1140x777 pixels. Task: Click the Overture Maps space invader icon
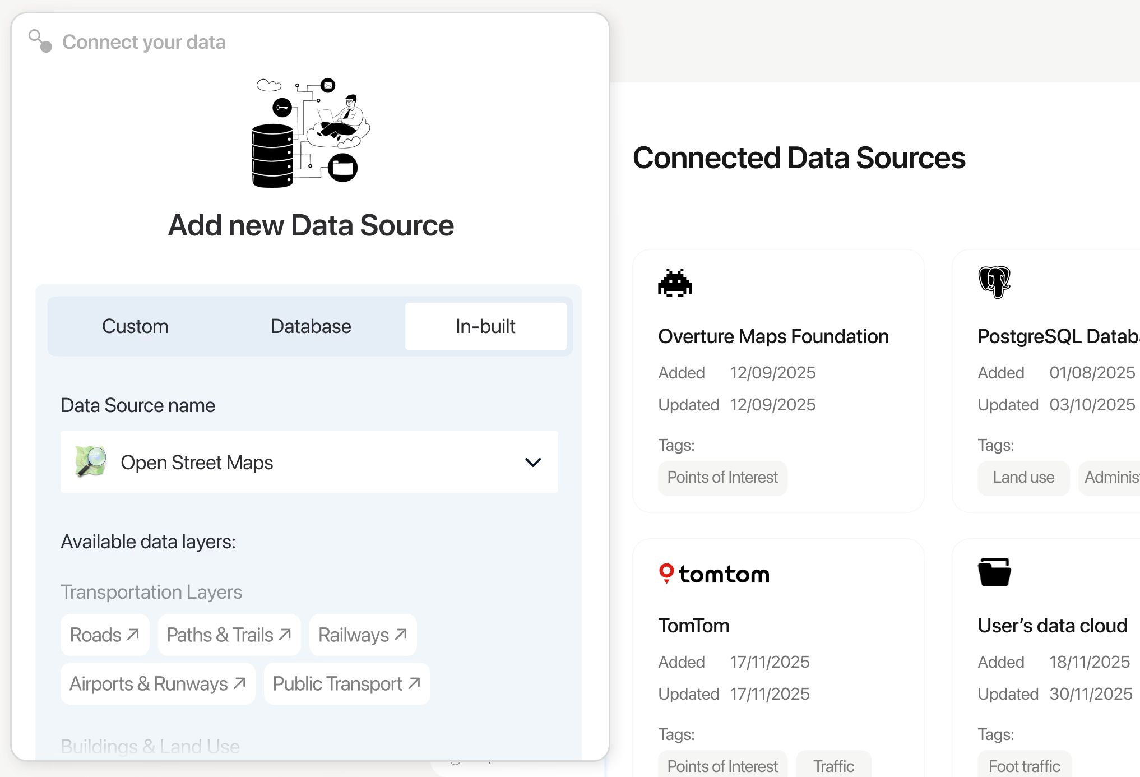(675, 283)
